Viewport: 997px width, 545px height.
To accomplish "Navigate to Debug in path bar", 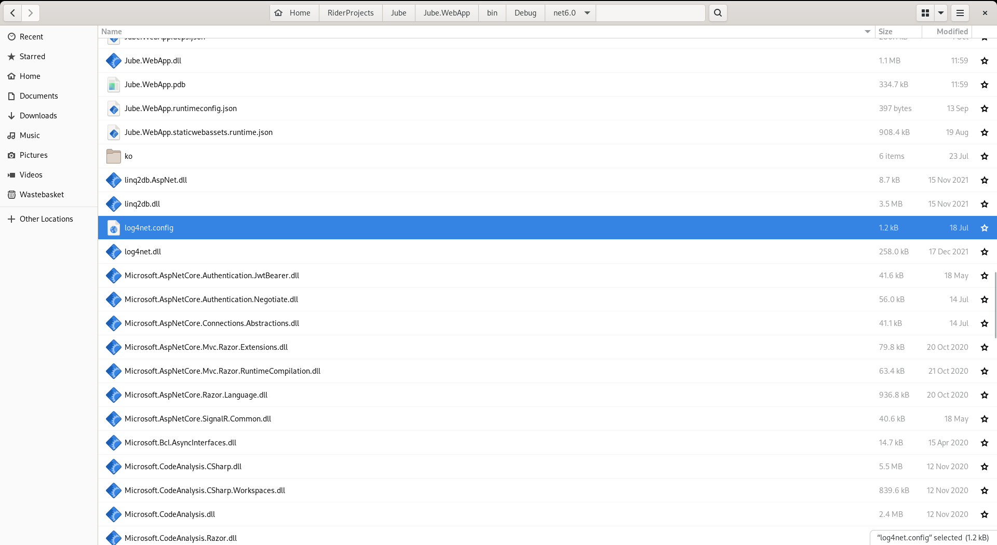I will point(526,13).
